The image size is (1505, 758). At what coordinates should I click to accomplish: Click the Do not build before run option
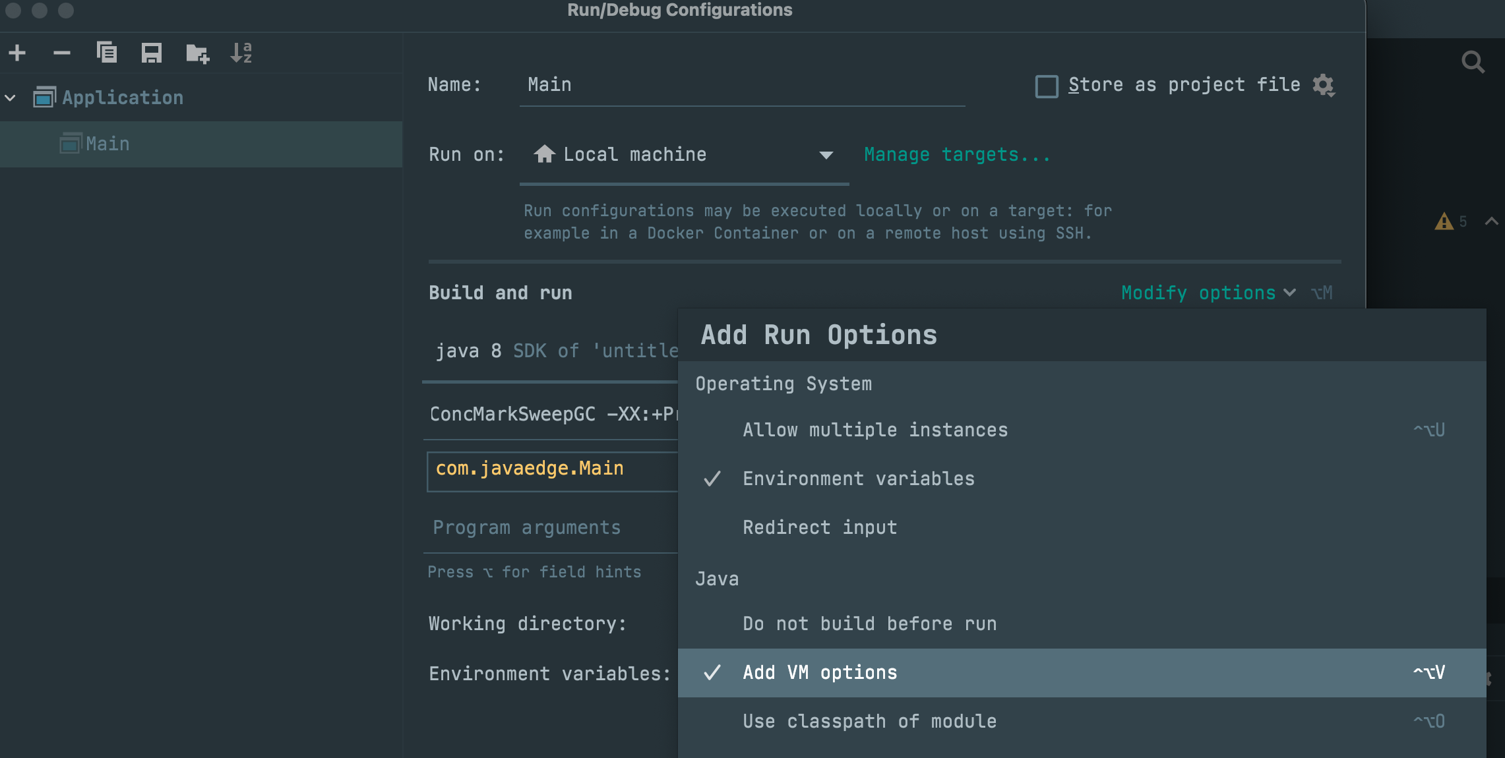(x=869, y=624)
